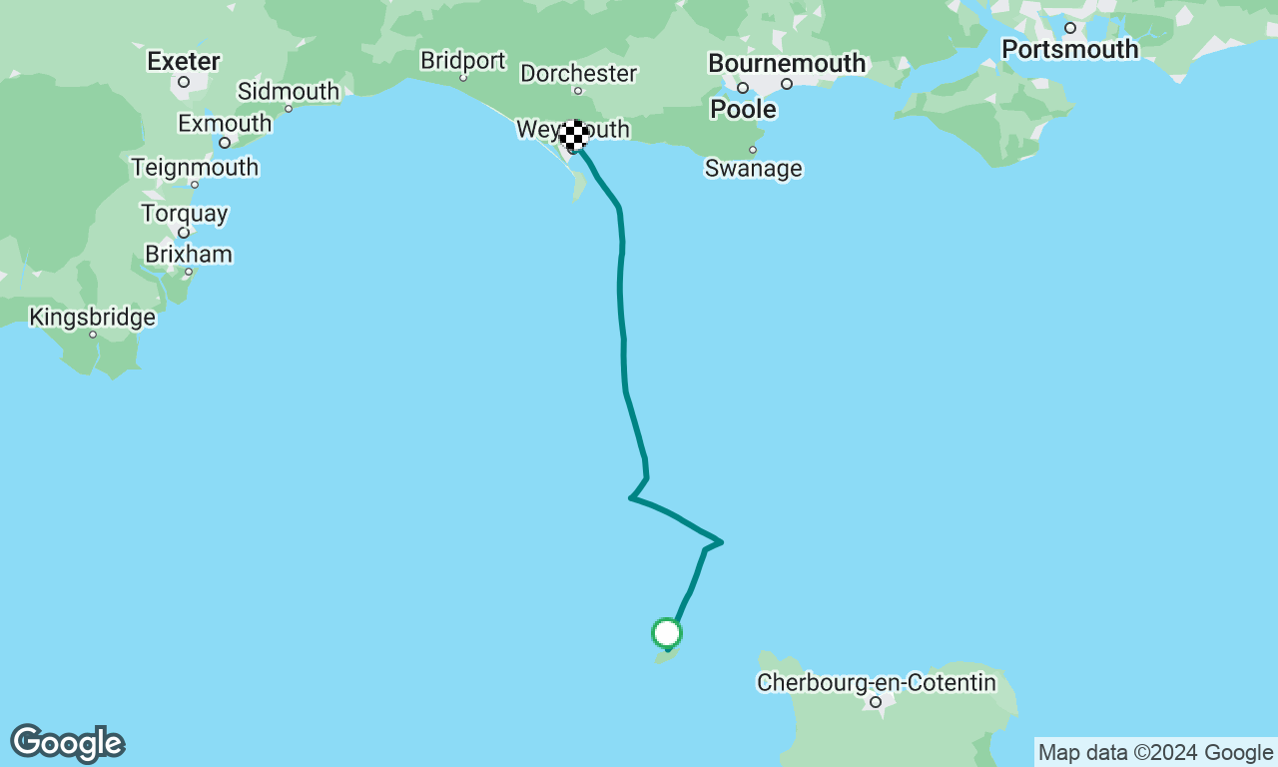Click the Exeter city marker dot

point(184,82)
